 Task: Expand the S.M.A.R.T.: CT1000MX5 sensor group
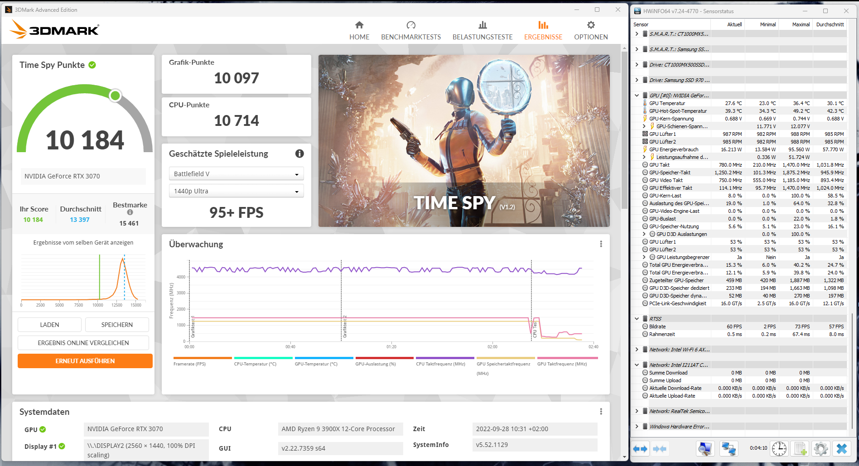click(x=637, y=34)
